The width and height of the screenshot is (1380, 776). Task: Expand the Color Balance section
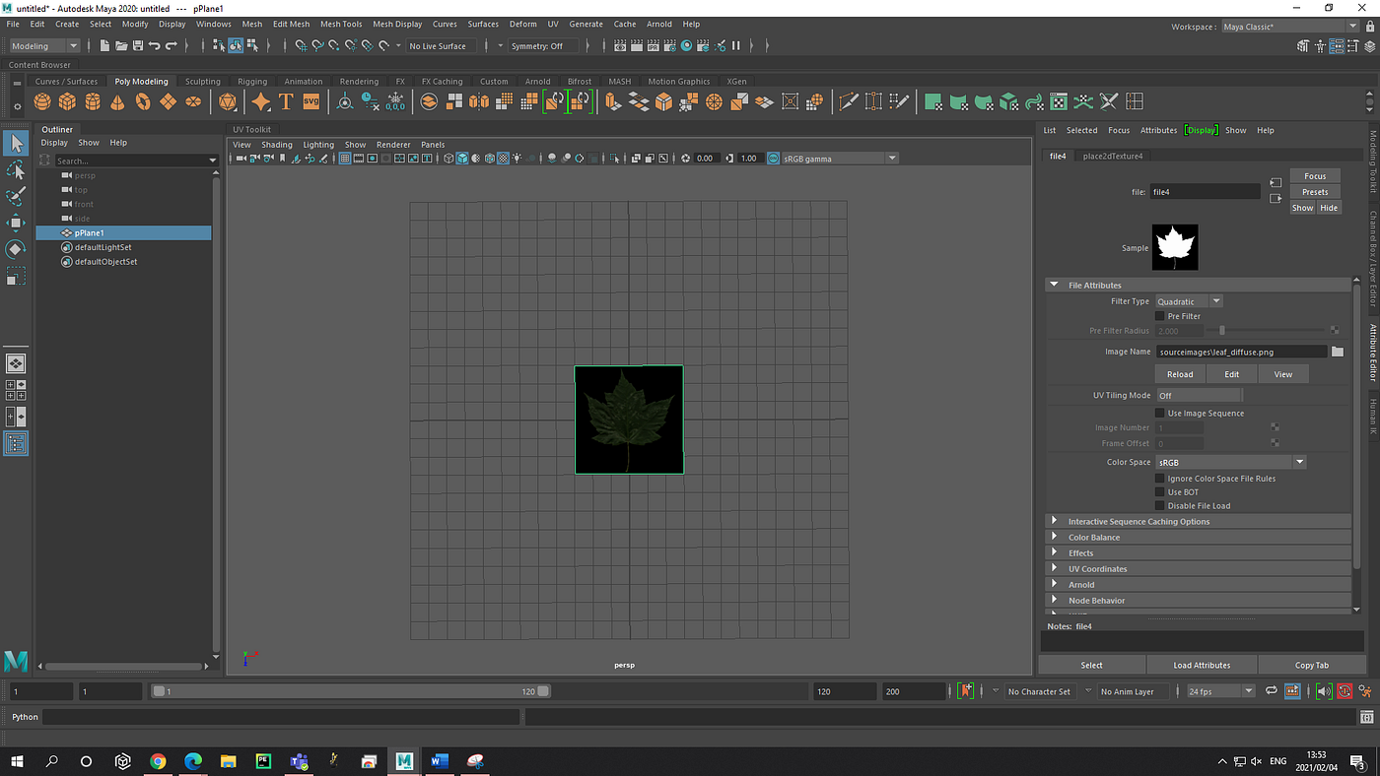point(1094,538)
